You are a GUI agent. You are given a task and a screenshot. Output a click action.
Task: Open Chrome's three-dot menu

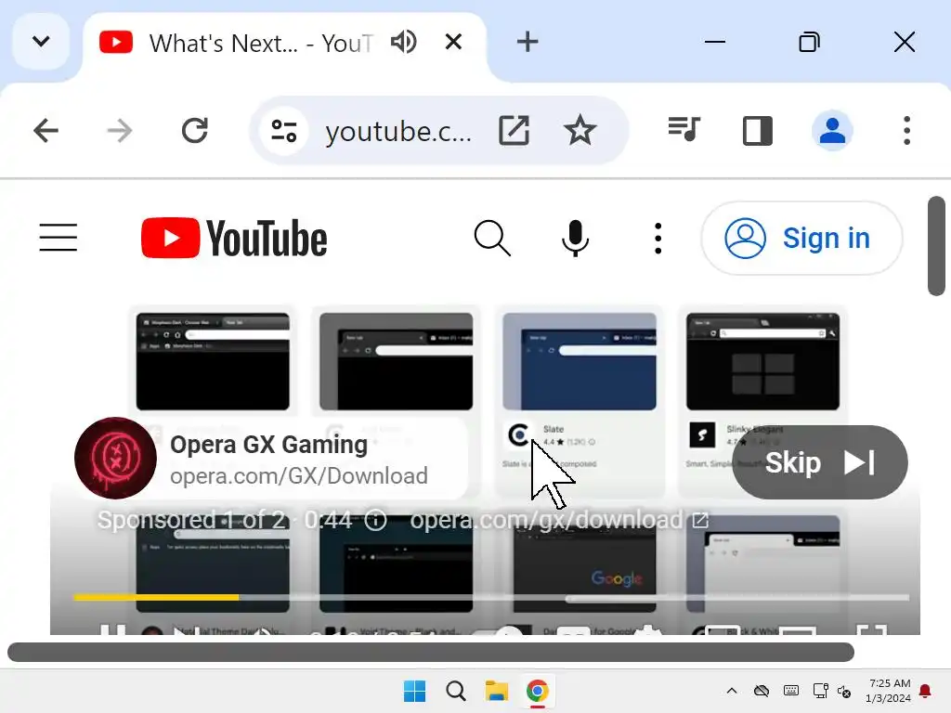pyautogui.click(x=906, y=130)
